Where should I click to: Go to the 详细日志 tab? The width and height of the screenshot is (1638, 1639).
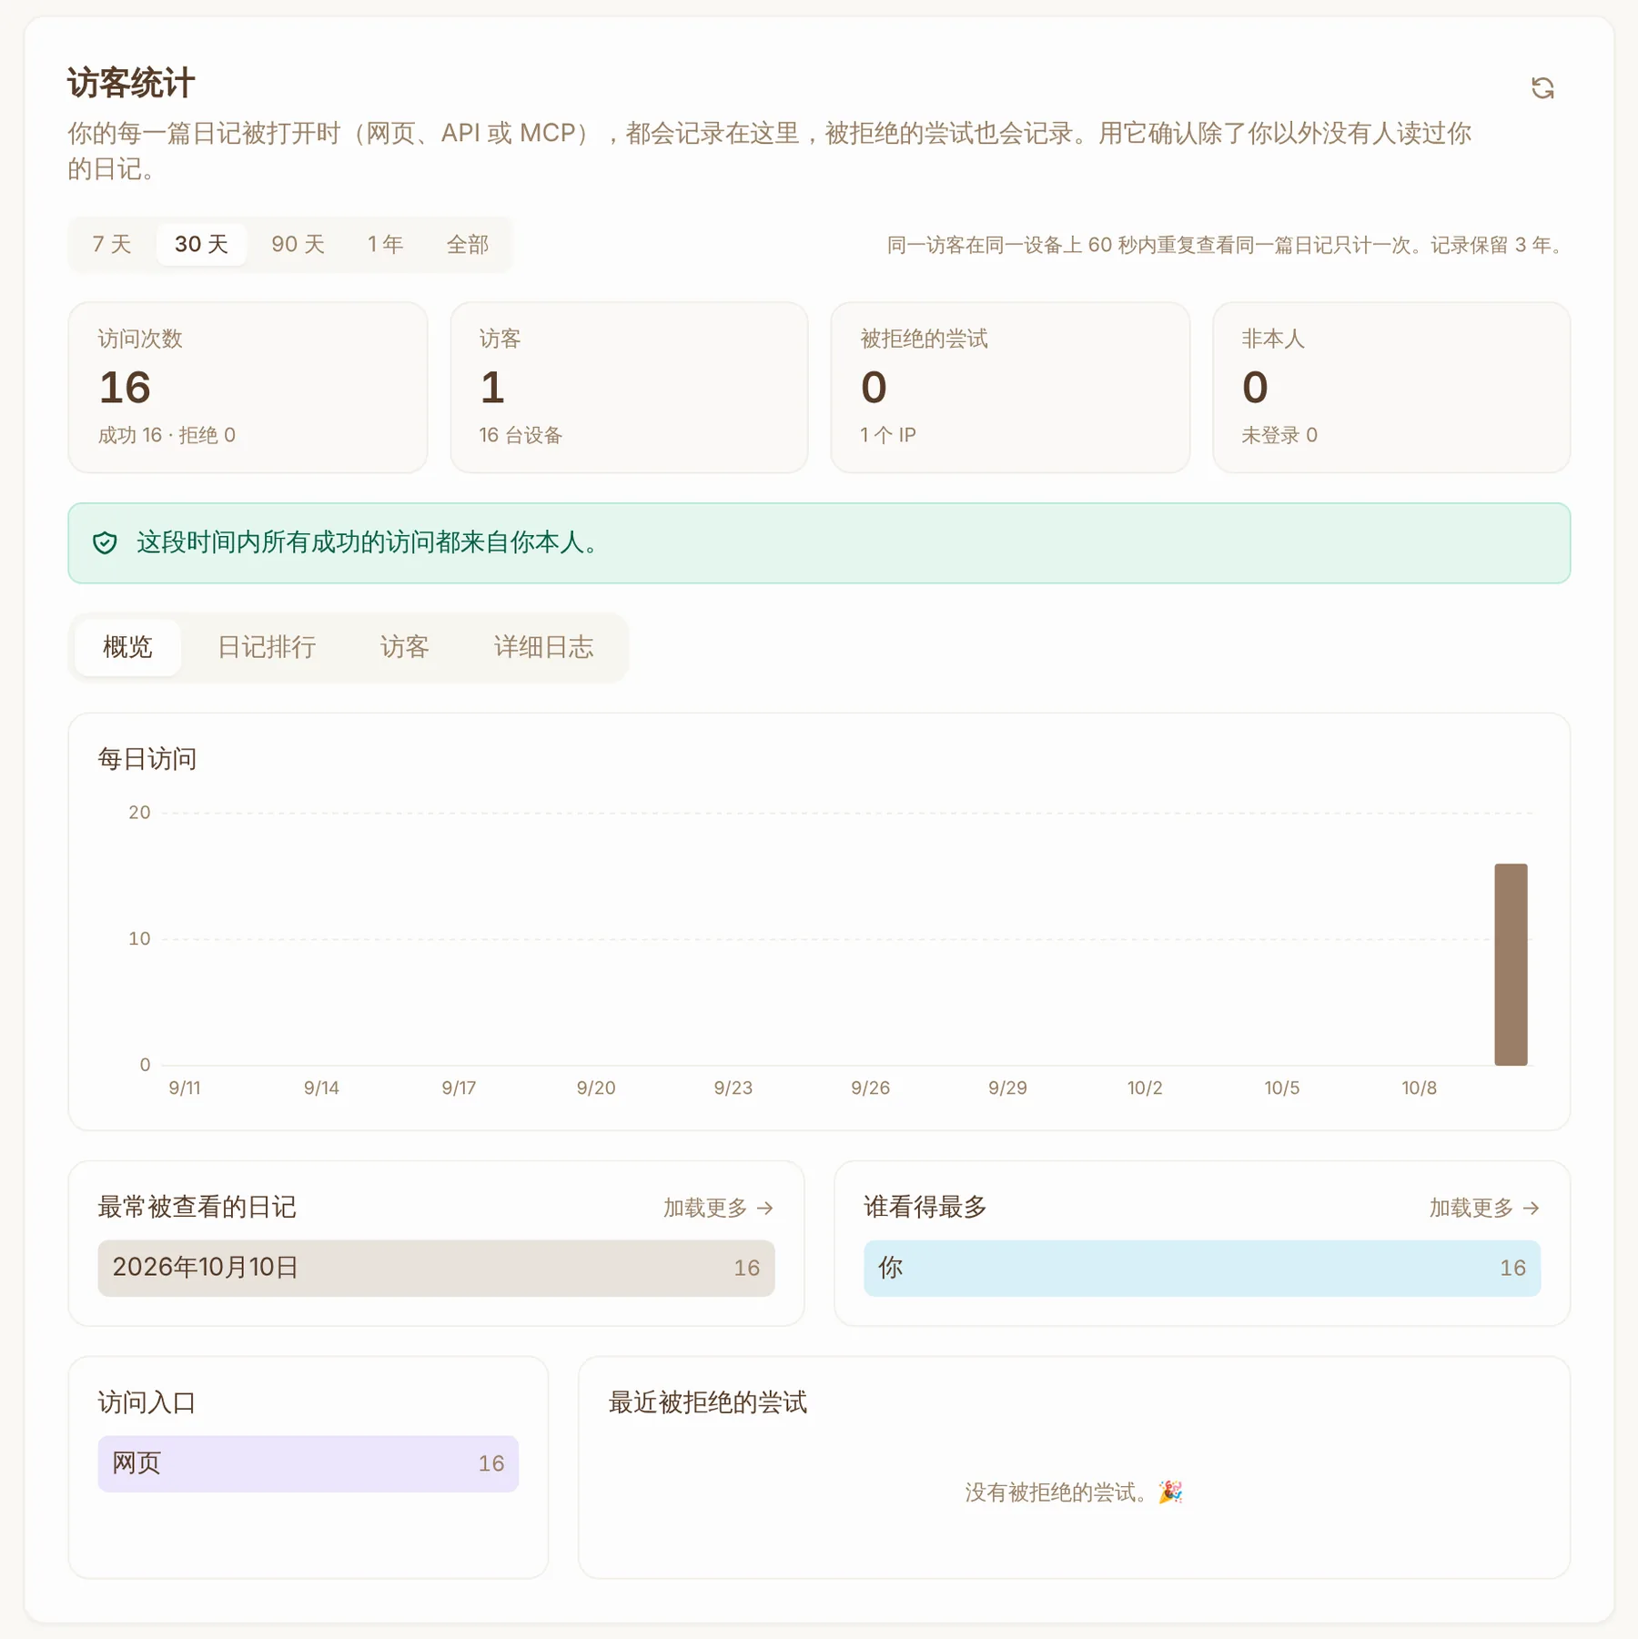543,647
